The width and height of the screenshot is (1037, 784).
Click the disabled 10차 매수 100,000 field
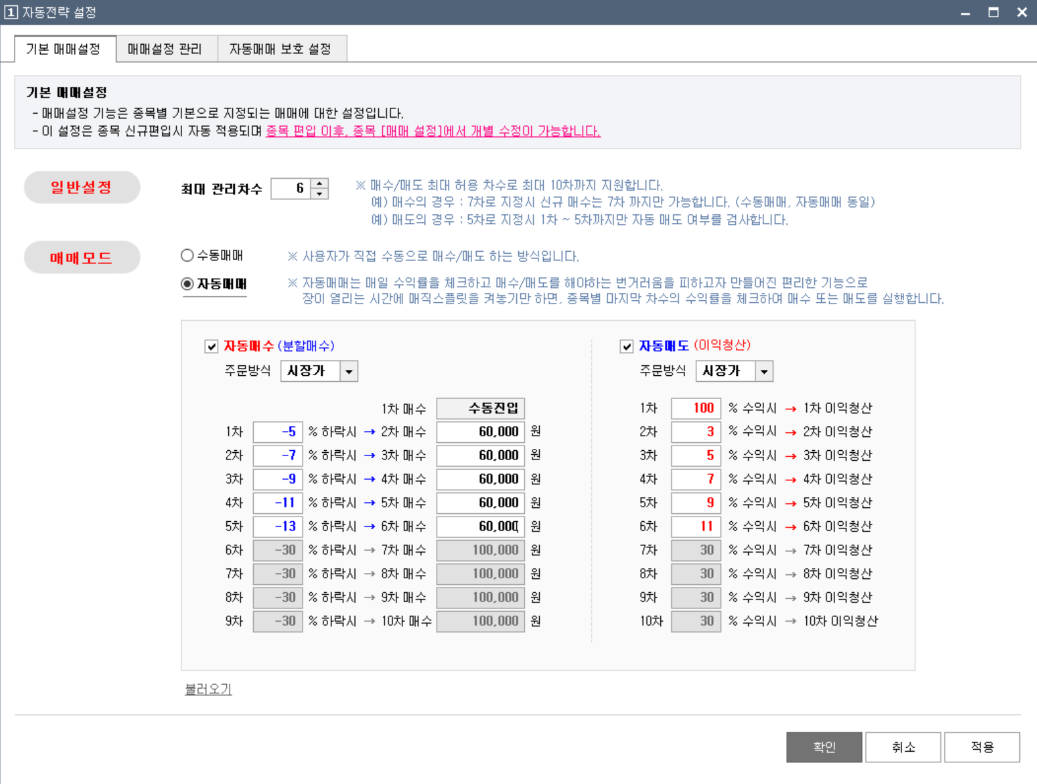(x=481, y=621)
